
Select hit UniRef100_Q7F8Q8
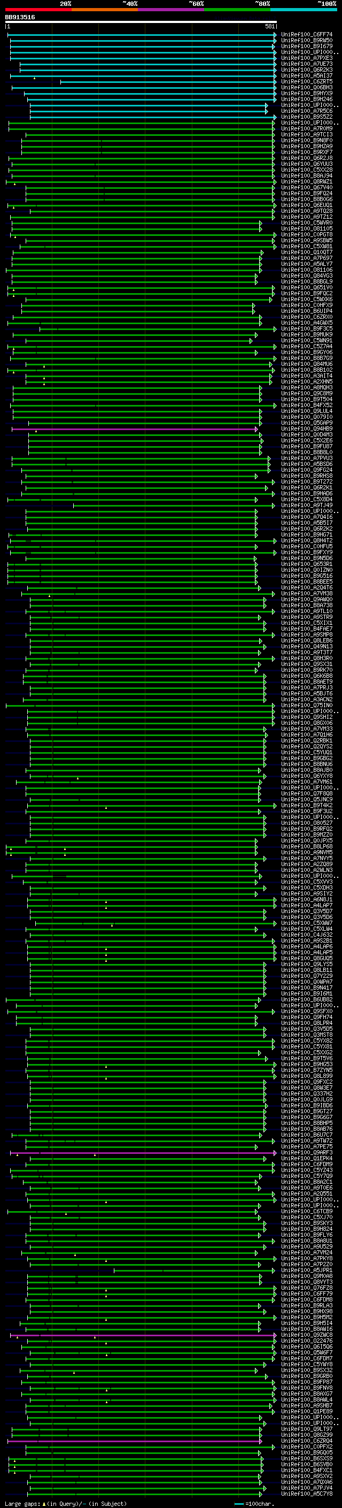[307, 794]
